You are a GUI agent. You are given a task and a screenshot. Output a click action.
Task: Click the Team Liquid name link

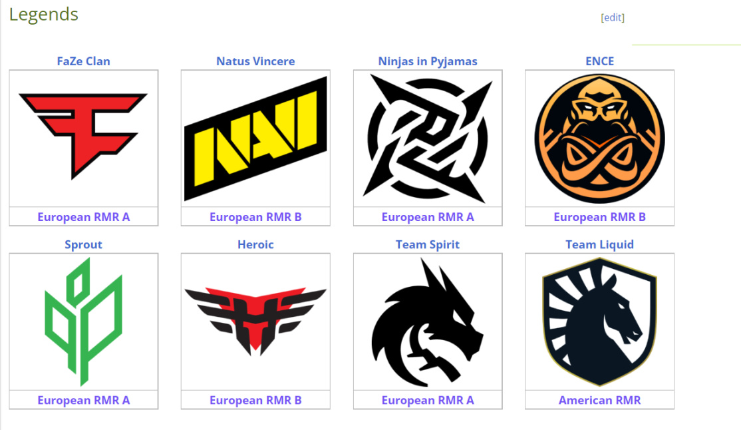(x=600, y=244)
